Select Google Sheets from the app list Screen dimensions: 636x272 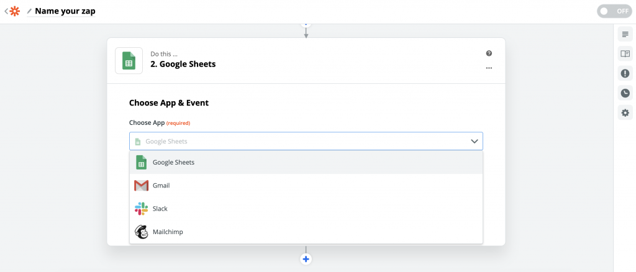pos(306,162)
